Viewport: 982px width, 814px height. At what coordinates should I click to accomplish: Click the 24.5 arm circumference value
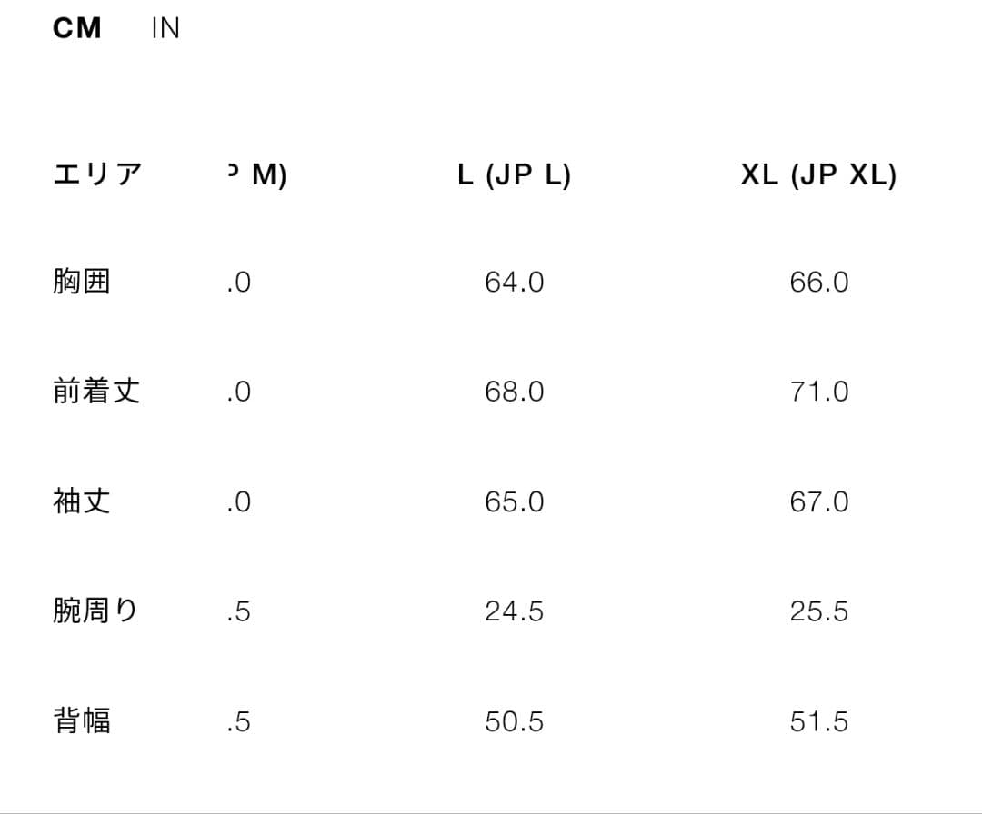[x=515, y=610]
